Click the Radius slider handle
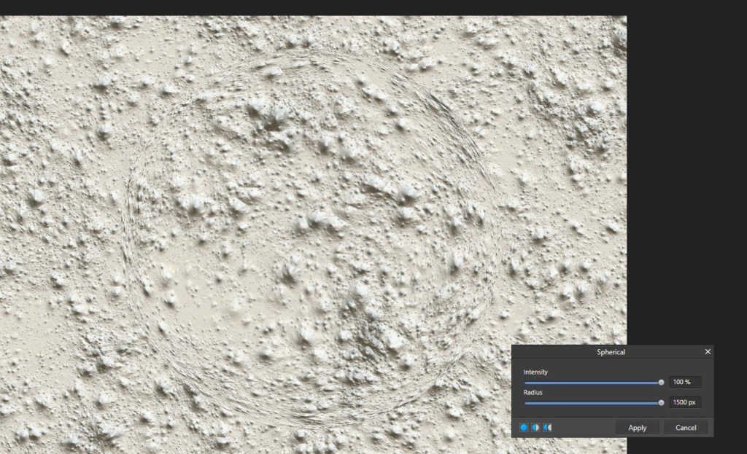The height and width of the screenshot is (454, 747). pyautogui.click(x=661, y=403)
